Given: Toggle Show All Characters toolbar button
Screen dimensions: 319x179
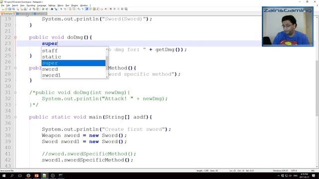Looking at the screenshot, I should [83, 9].
